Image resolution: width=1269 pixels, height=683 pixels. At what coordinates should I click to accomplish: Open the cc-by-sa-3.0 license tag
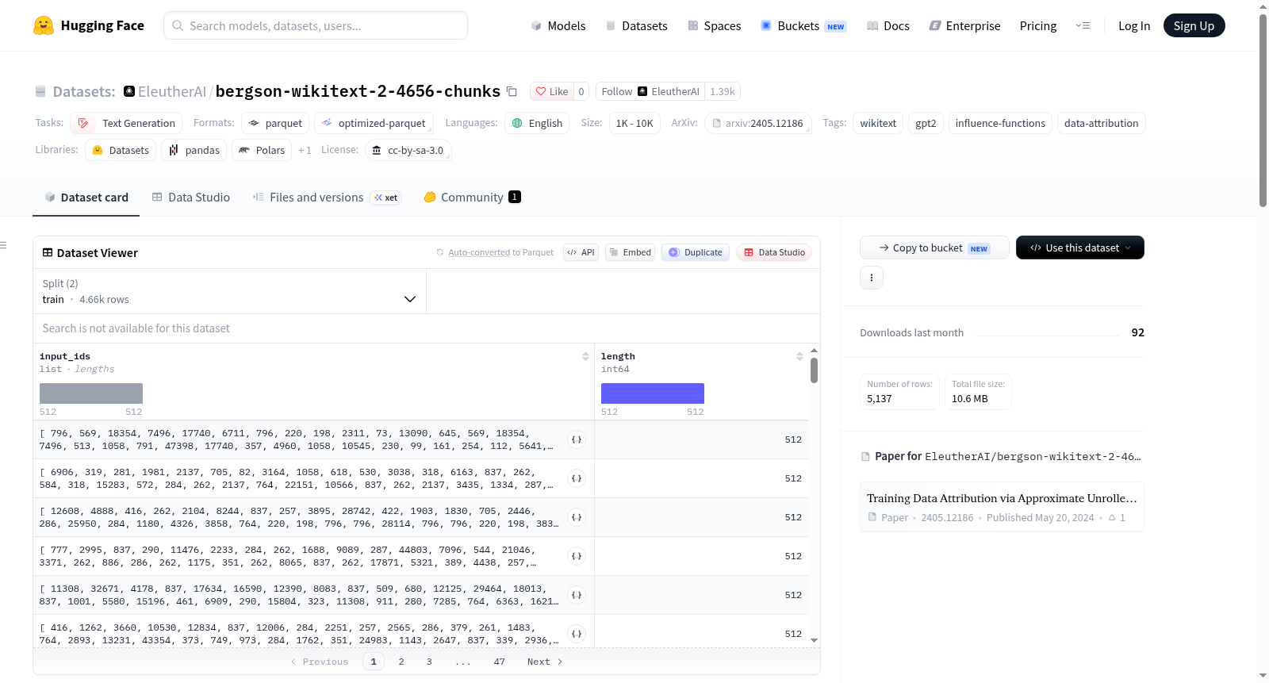coord(408,150)
